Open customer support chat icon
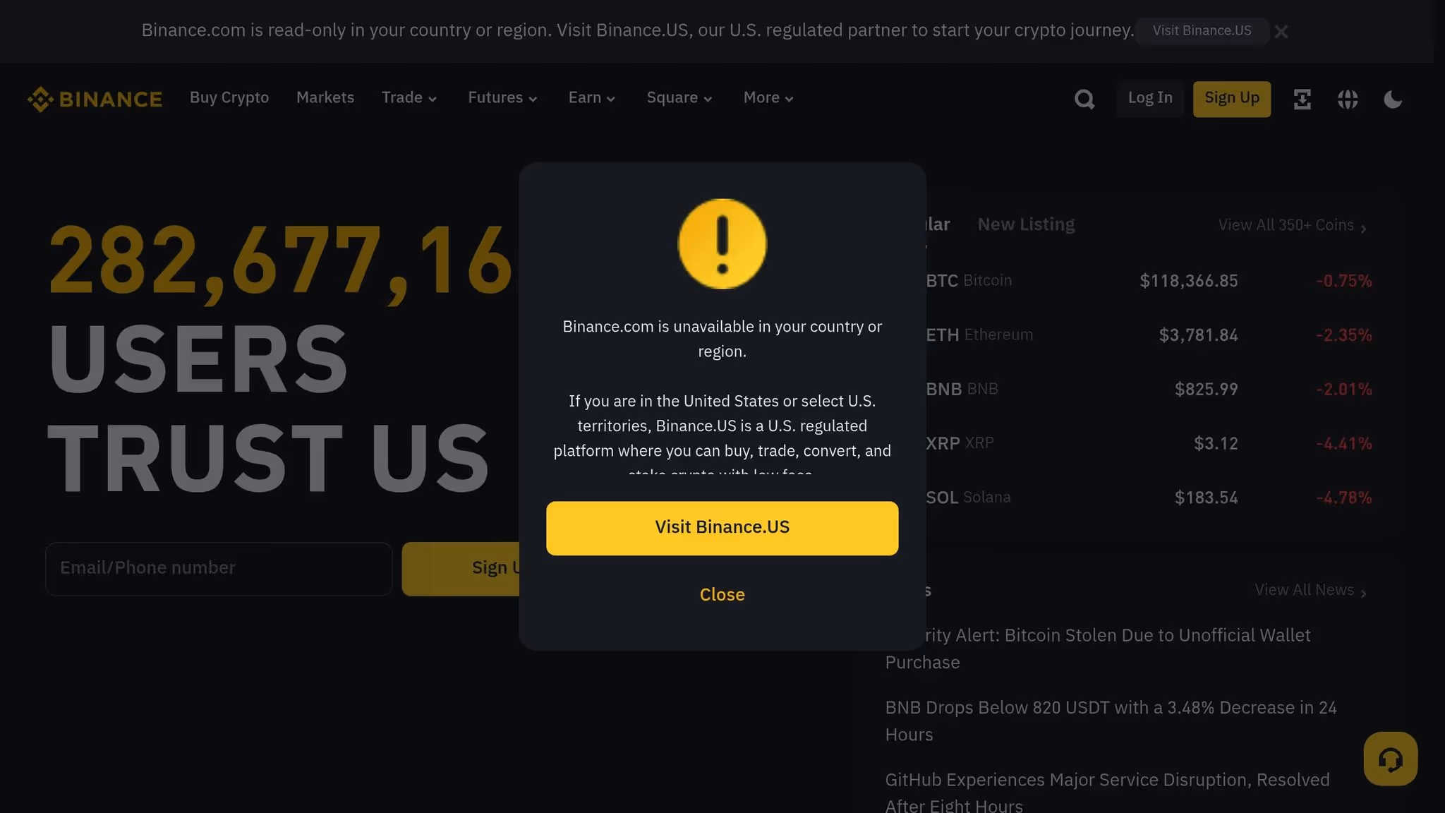 (x=1390, y=759)
